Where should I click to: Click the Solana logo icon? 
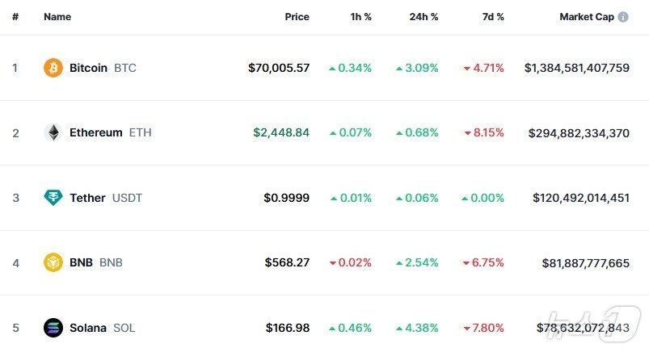tap(53, 328)
